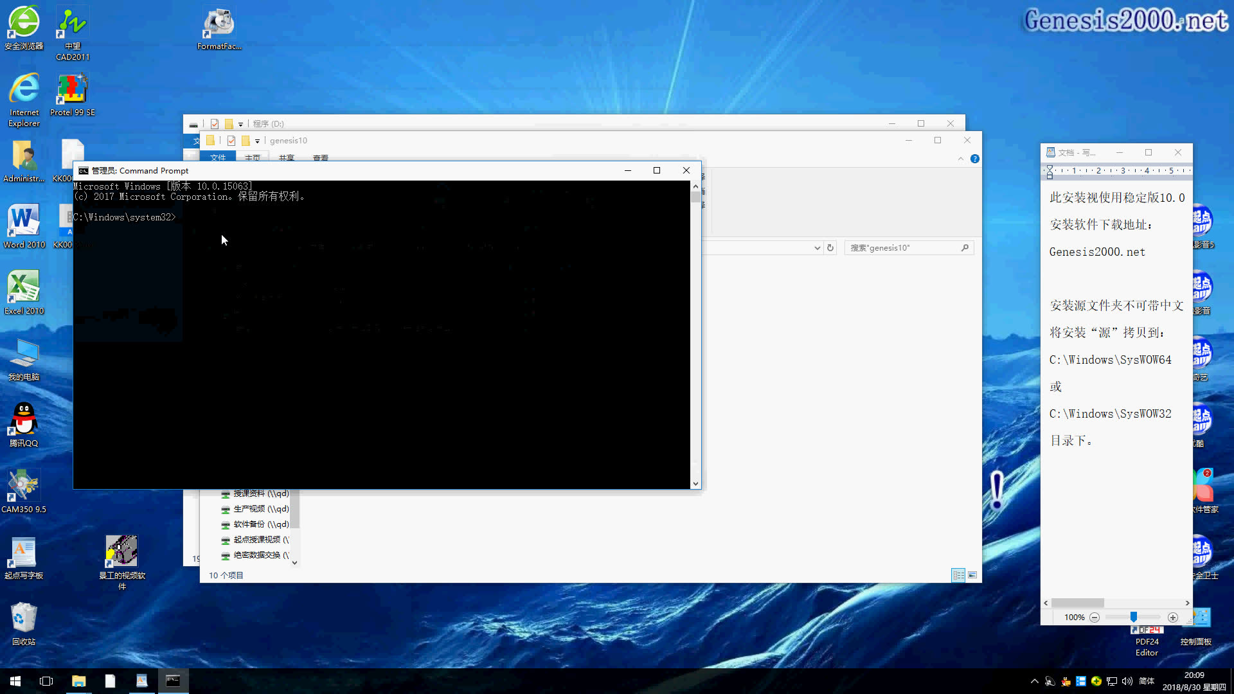The height and width of the screenshot is (694, 1234).
Task: Click the Explorer help question mark icon
Action: point(975,159)
